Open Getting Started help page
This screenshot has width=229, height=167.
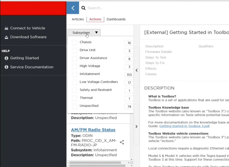click(x=24, y=58)
